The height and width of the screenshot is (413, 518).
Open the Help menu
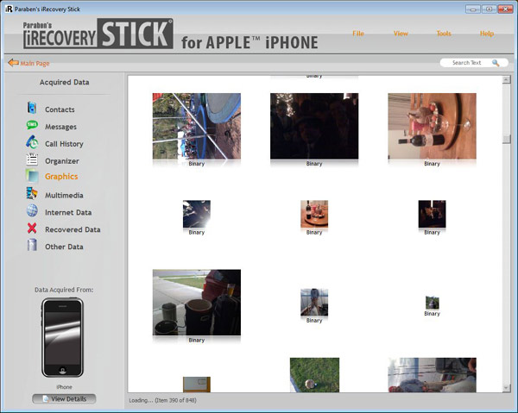click(486, 34)
